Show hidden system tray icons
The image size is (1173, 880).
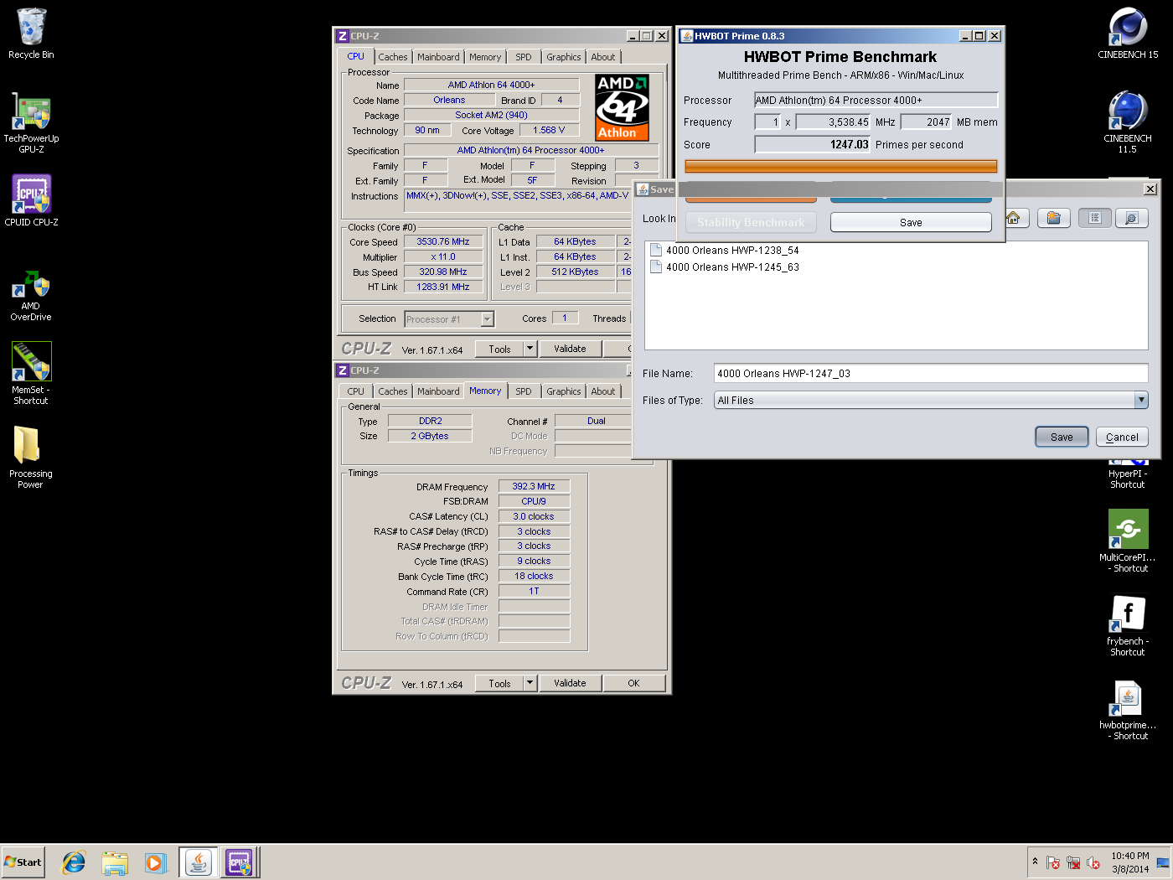click(x=1036, y=862)
